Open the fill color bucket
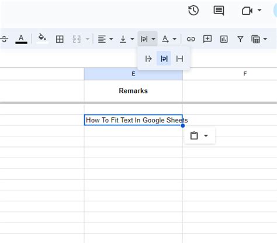This screenshot has width=277, height=243. click(x=42, y=39)
